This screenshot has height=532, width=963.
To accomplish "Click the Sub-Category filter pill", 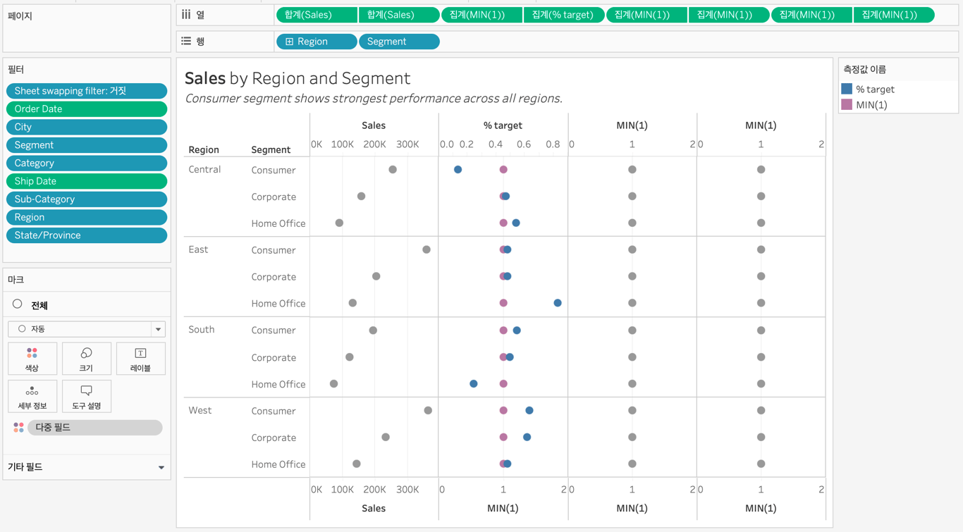I will [87, 199].
